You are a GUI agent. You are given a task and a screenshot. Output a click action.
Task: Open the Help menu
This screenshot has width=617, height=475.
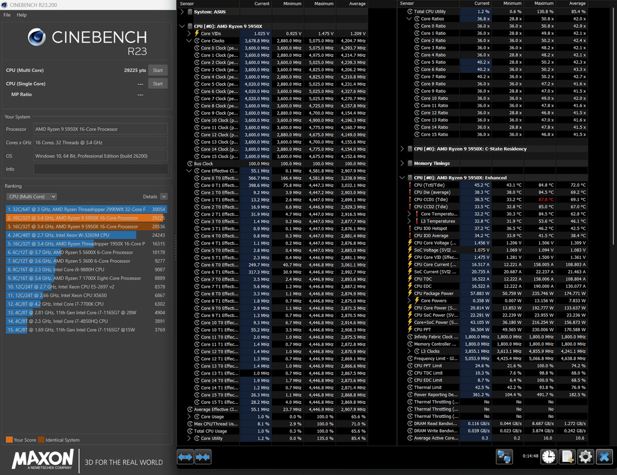click(x=22, y=15)
